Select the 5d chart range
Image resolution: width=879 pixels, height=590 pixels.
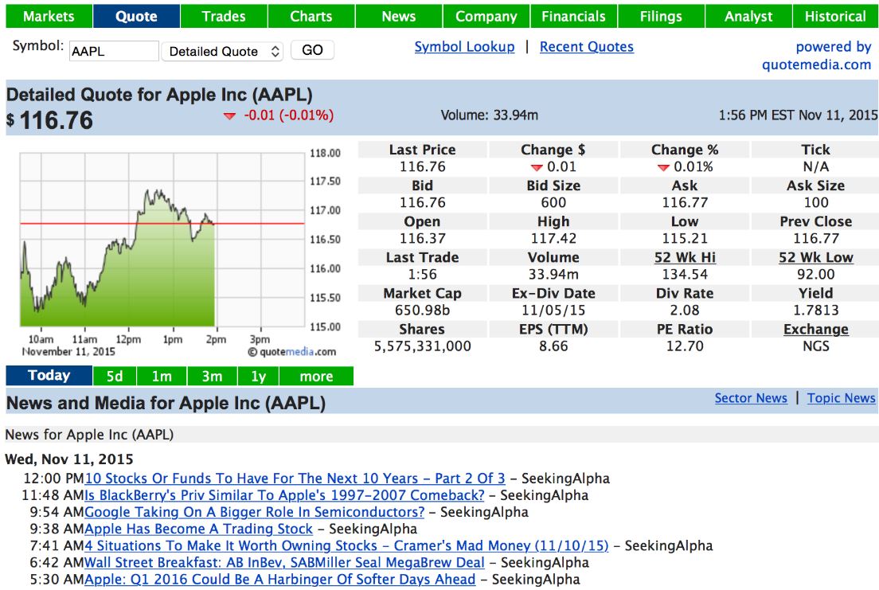(115, 376)
